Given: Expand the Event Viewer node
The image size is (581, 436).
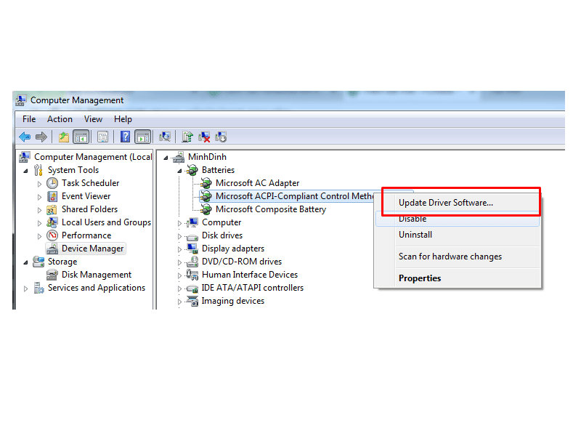Looking at the screenshot, I should [39, 197].
